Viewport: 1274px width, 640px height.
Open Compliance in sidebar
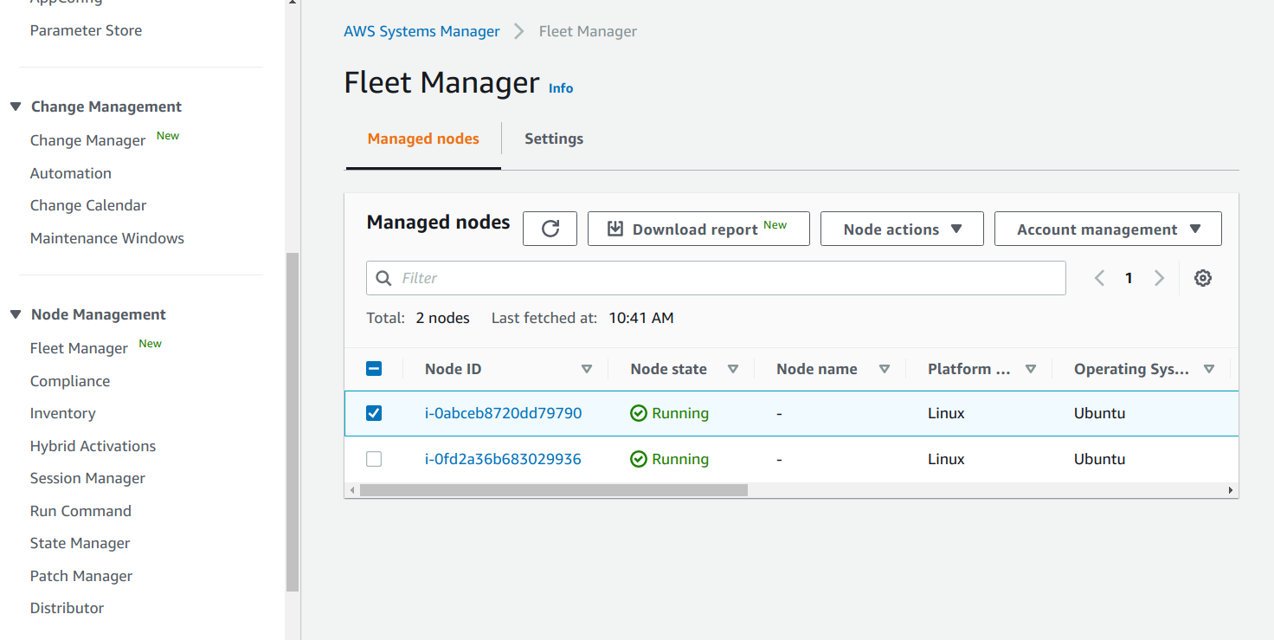[x=70, y=381]
